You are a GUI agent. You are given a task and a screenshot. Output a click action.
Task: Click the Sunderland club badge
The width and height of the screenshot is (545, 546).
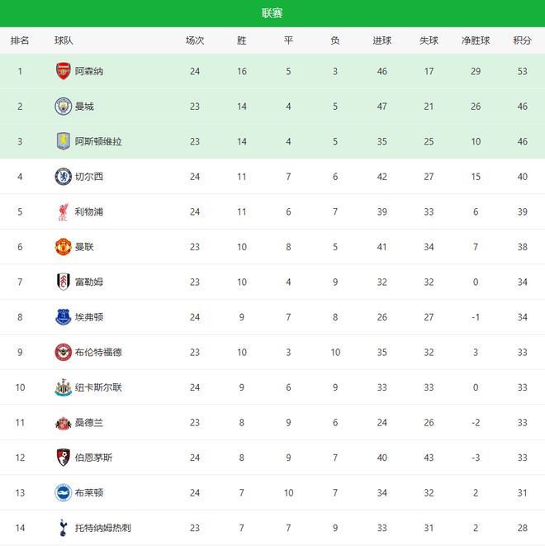tap(63, 422)
